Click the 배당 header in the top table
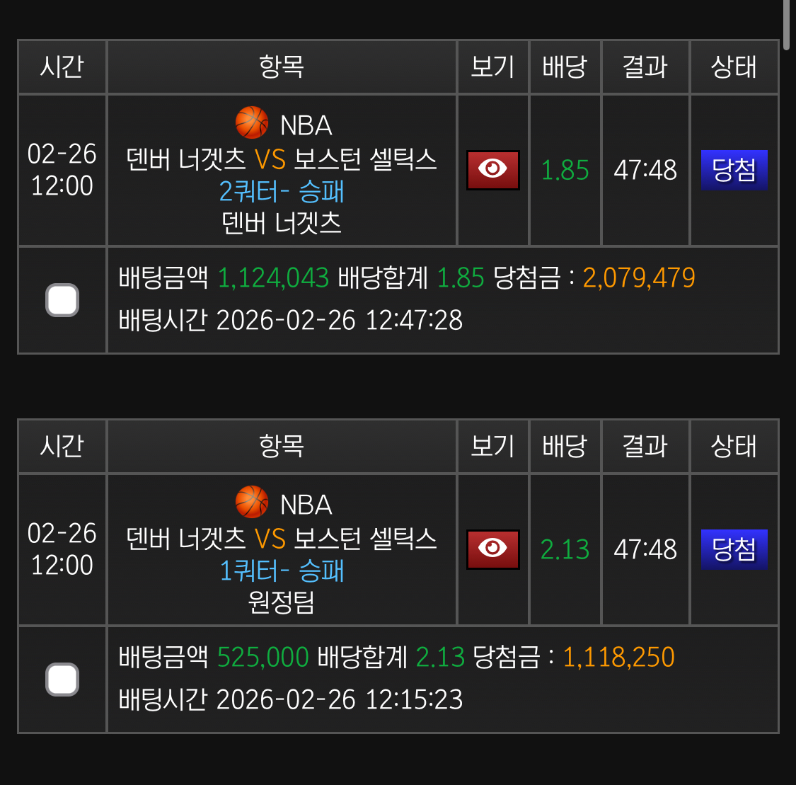Image resolution: width=796 pixels, height=785 pixels. [x=565, y=67]
